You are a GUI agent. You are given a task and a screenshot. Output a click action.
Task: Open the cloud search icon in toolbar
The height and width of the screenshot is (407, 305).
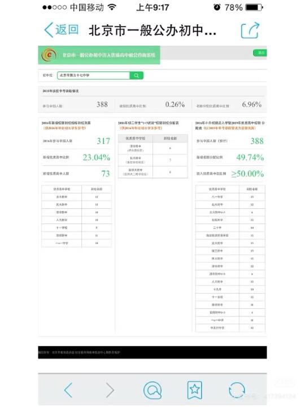click(x=152, y=390)
